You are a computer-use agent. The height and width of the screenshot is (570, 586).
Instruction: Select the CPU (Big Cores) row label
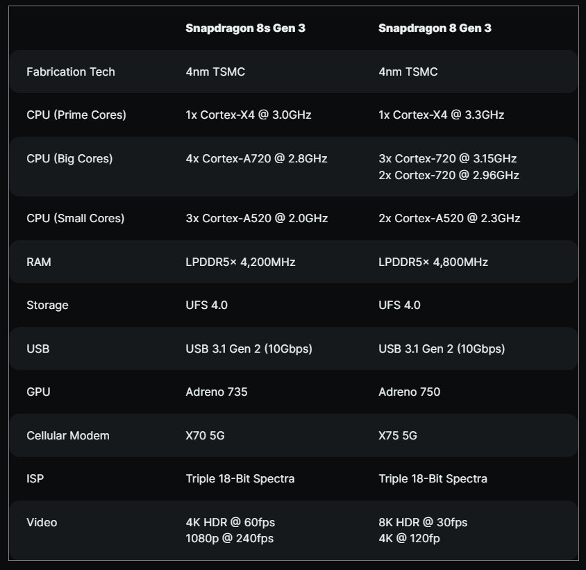[69, 158]
